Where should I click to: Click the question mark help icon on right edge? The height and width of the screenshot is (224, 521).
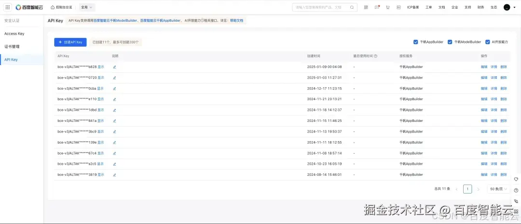point(516,190)
